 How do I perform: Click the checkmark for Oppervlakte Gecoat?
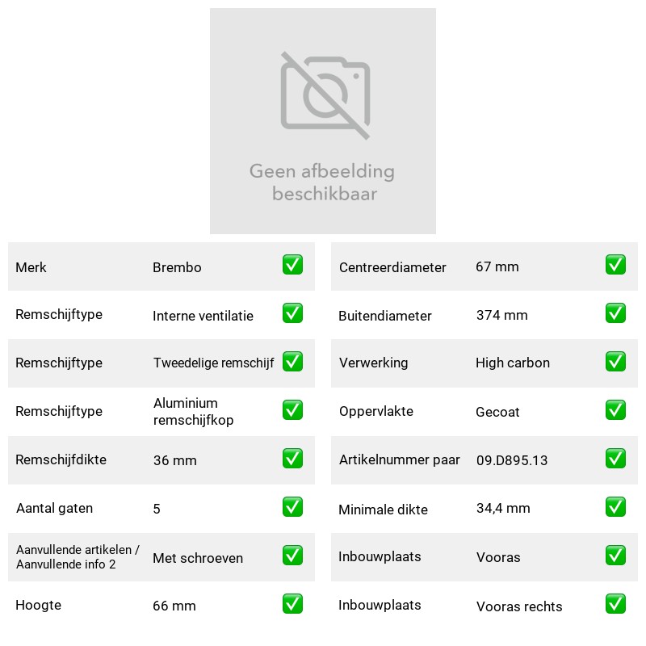click(615, 410)
